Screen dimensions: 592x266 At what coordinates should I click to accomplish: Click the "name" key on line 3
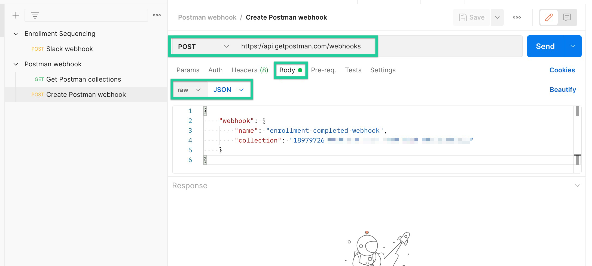(246, 131)
